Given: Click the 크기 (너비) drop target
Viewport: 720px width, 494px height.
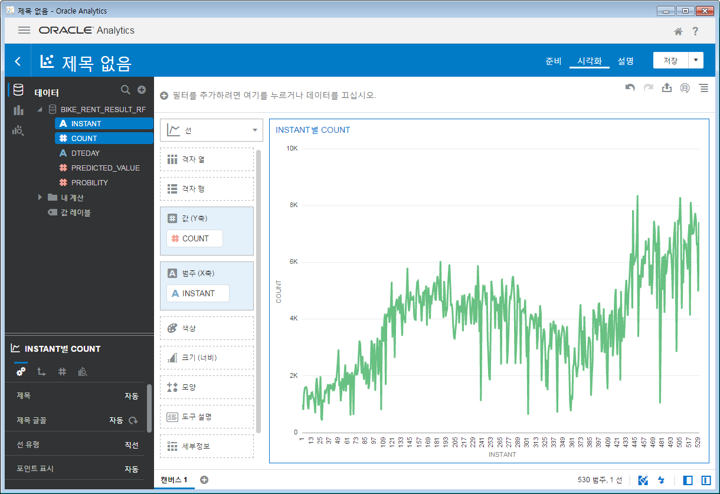Looking at the screenshot, I should coord(207,358).
